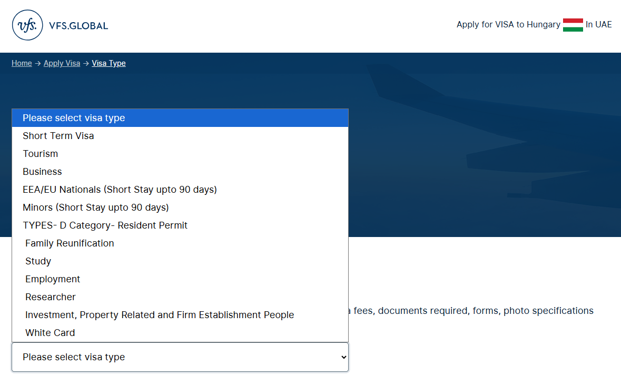Image resolution: width=621 pixels, height=375 pixels.
Task: Select EEA/EU Nationals short stay option
Action: click(x=180, y=190)
